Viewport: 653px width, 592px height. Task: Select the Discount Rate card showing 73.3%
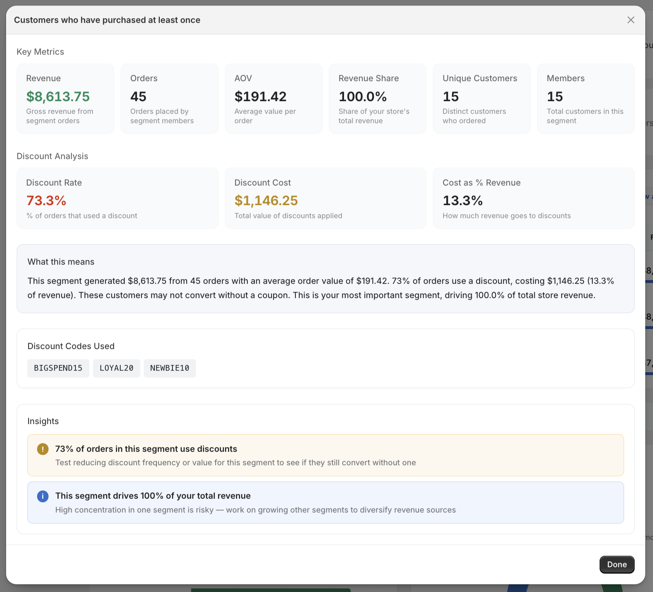pos(117,199)
